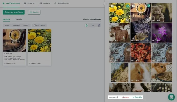The width and height of the screenshot is (177, 102).
Task: Uncheck the selection checkbox on gramophone image
Action: pos(149,6)
